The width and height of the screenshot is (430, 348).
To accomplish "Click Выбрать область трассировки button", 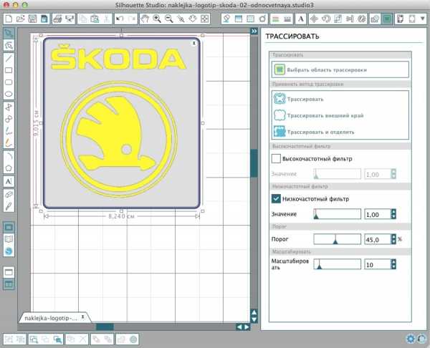I will coord(340,69).
